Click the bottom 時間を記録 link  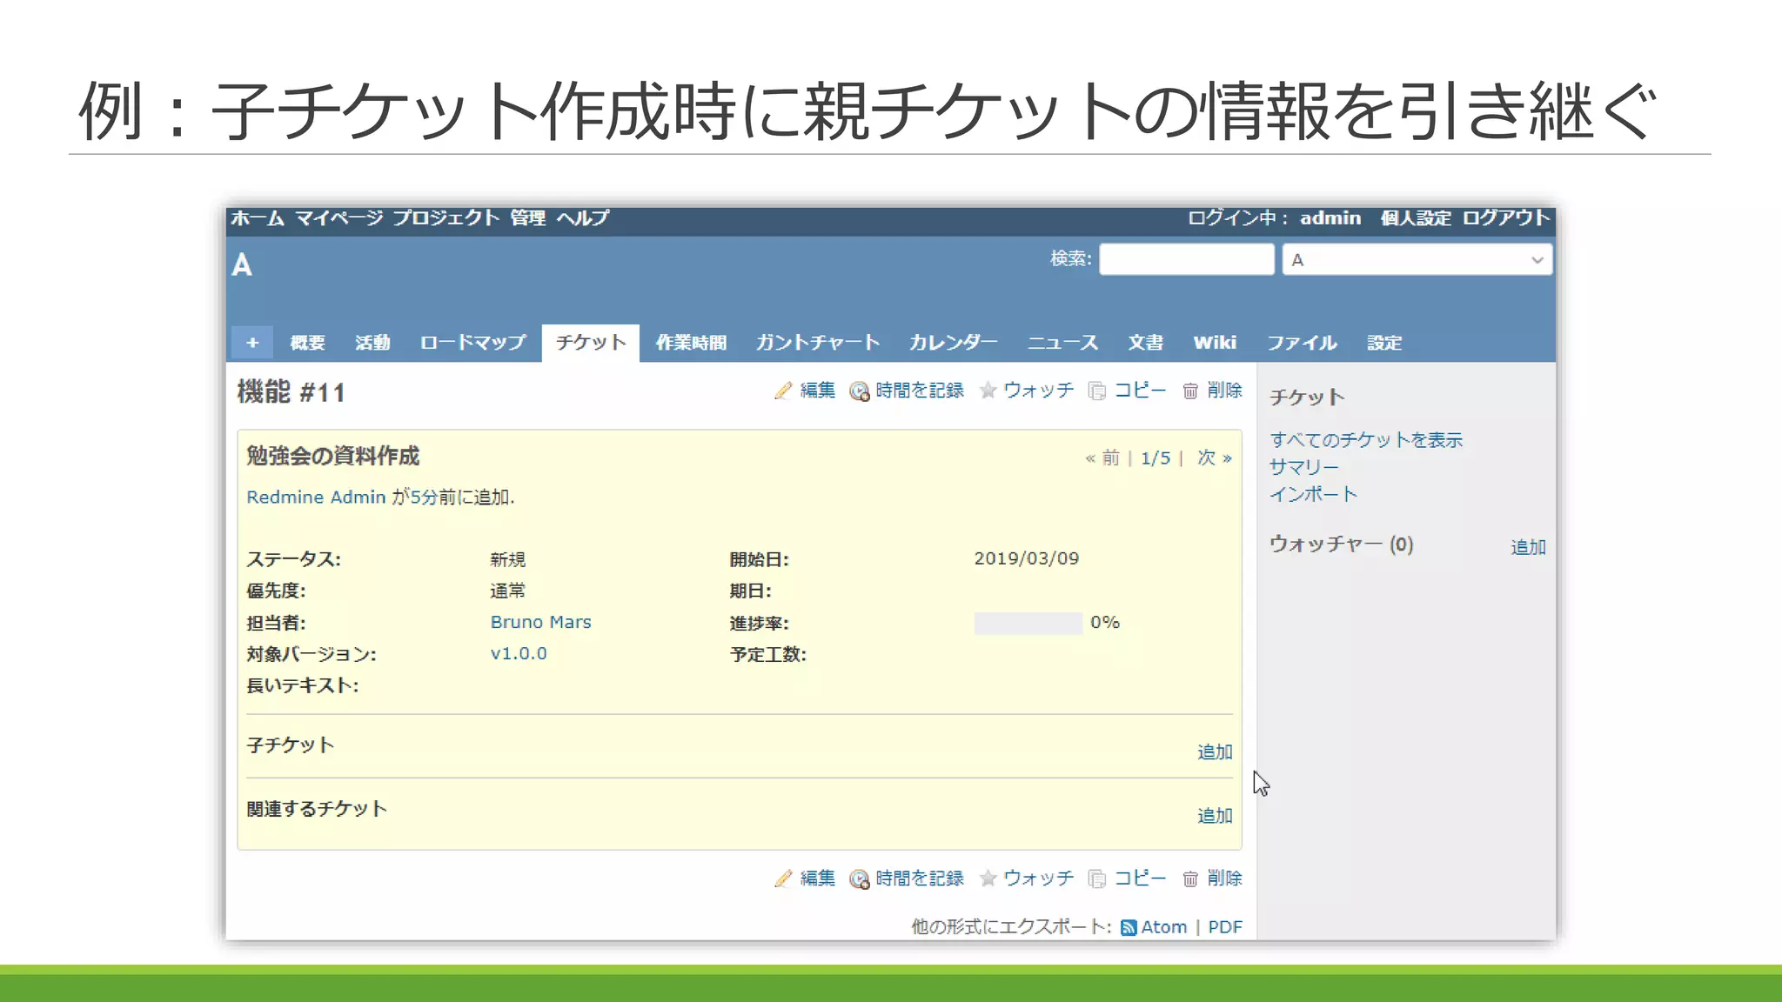[920, 878]
